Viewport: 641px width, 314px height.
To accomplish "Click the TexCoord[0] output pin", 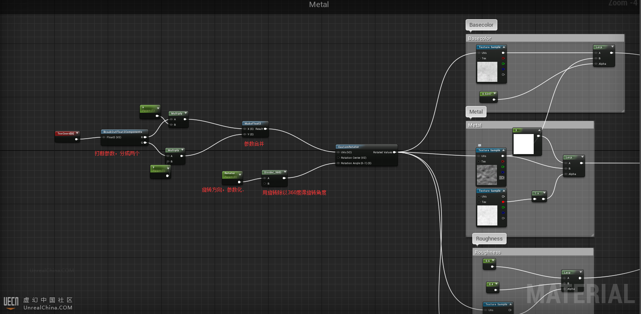I will (x=76, y=139).
